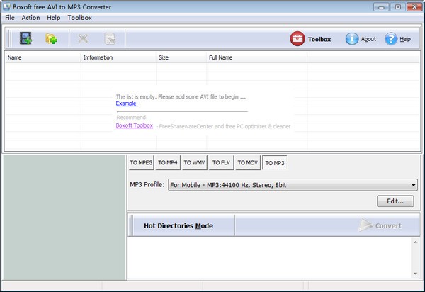
Task: Click the Add folder icon with plus
Action: click(51, 38)
